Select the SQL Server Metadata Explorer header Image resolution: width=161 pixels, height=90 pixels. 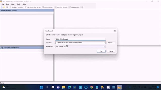[x=22, y=48]
